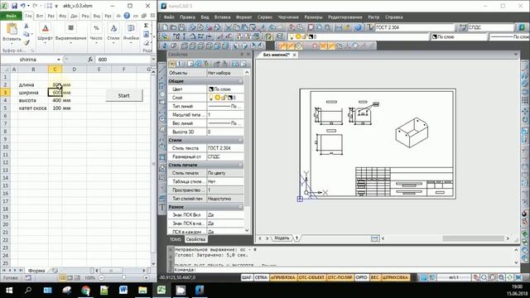
Task: Click Excel zoom slider handle
Action: [x=124, y=278]
